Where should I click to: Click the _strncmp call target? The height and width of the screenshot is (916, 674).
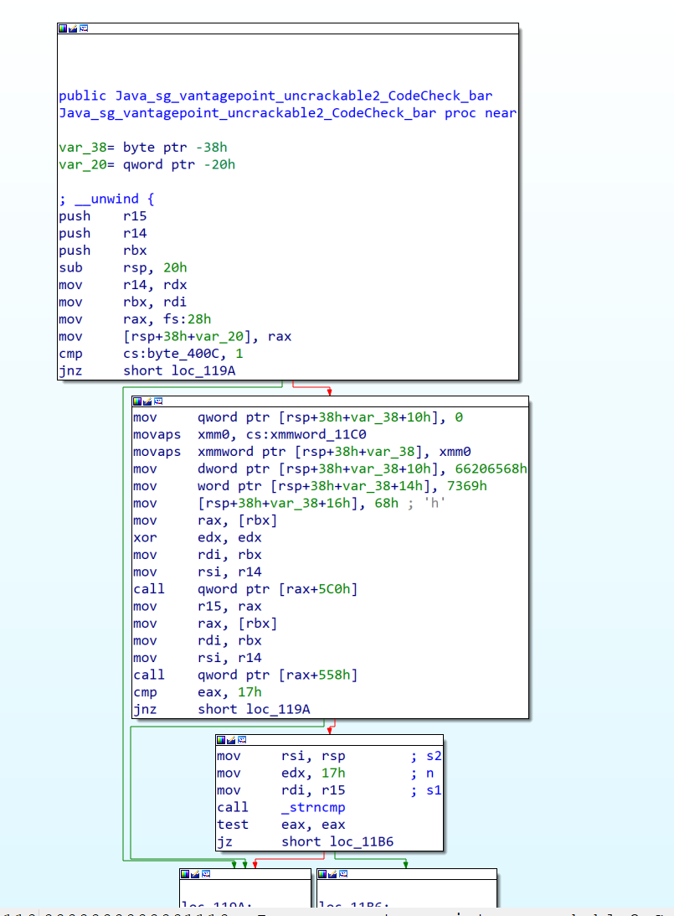click(x=313, y=808)
